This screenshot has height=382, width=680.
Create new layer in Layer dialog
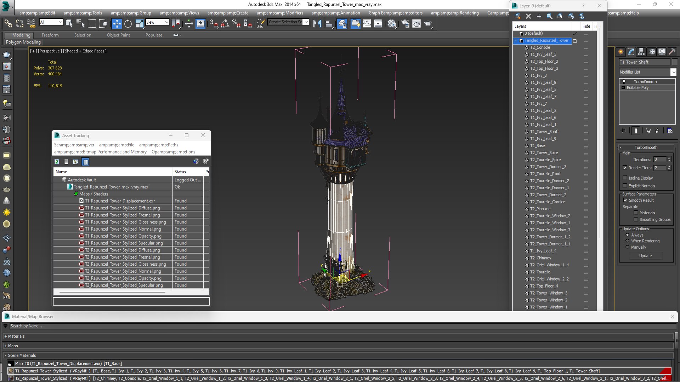pos(518,16)
